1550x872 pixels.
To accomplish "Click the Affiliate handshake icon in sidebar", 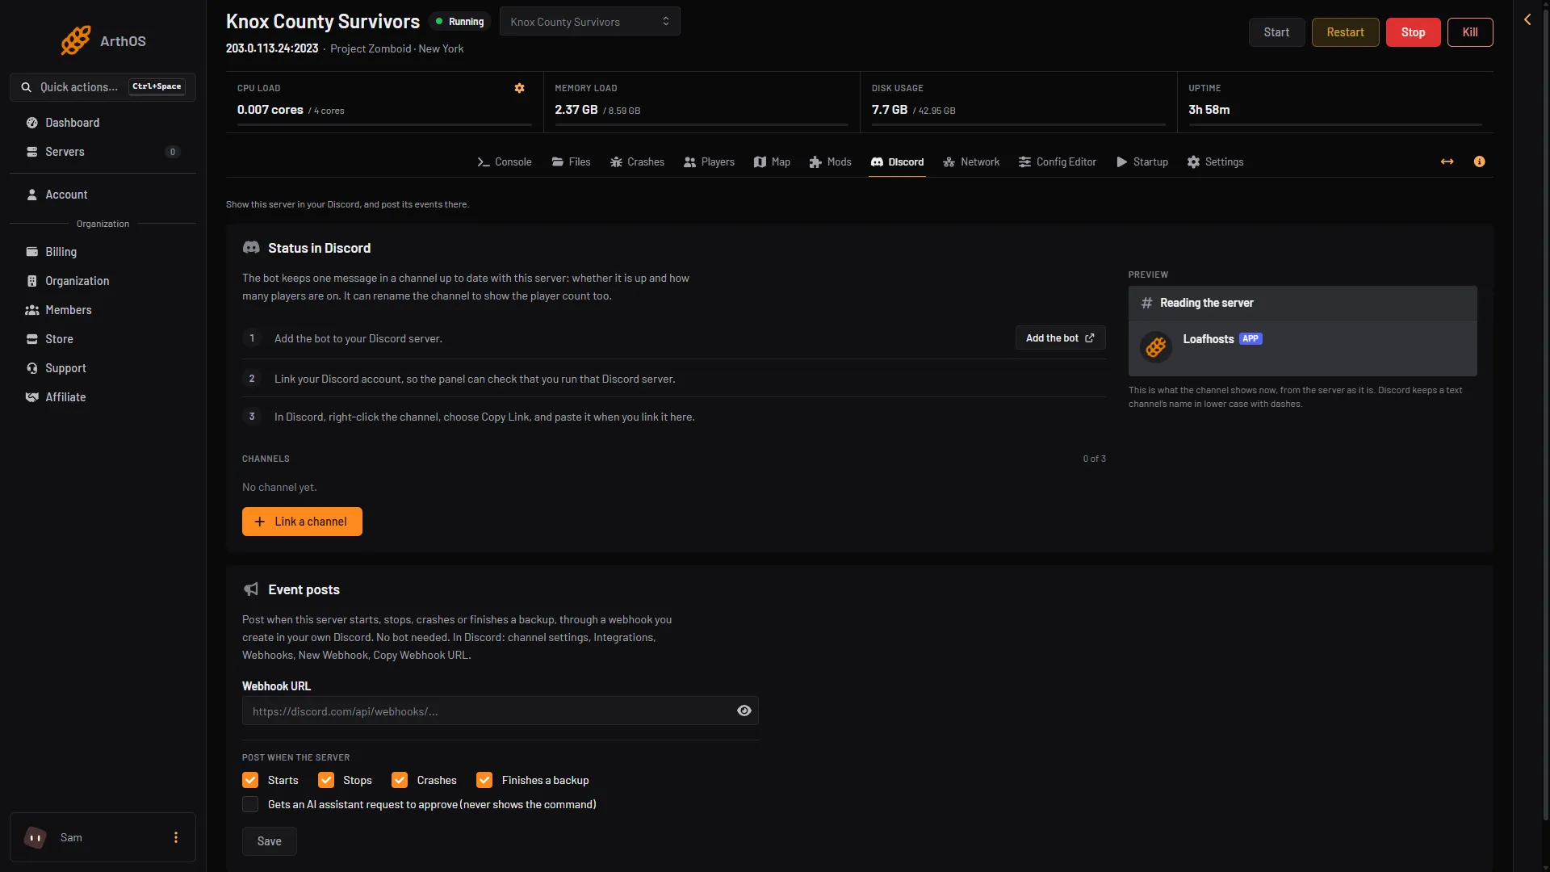I will tap(32, 397).
